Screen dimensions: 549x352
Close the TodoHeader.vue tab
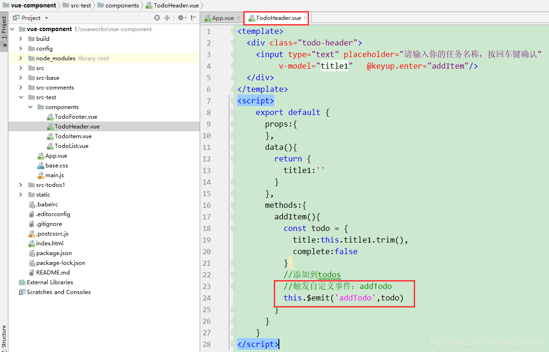pyautogui.click(x=305, y=18)
